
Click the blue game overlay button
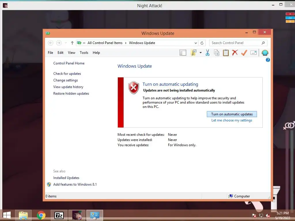290,18
